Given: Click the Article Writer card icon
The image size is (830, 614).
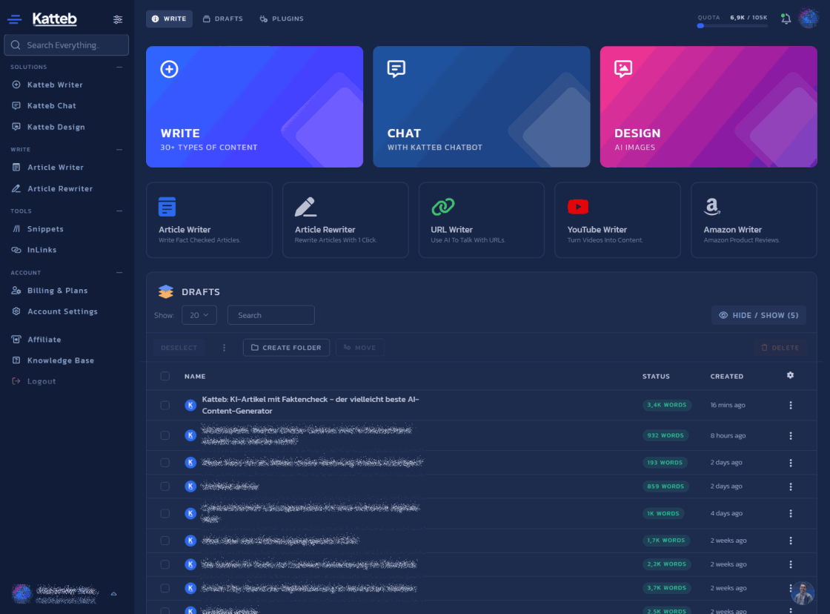Looking at the screenshot, I should pyautogui.click(x=167, y=206).
